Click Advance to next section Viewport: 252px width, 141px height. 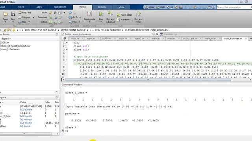point(123,20)
